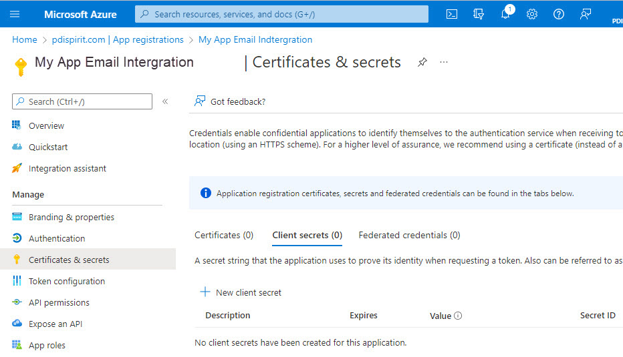Screen dimensions: 623x357
Task: Focus the top search resources box
Action: click(x=281, y=14)
